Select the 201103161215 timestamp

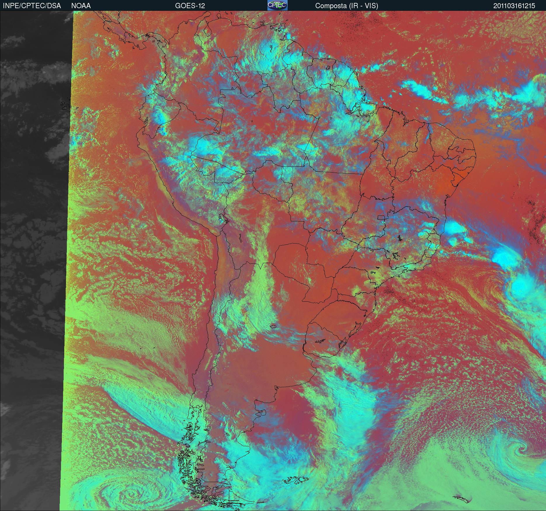pyautogui.click(x=514, y=6)
